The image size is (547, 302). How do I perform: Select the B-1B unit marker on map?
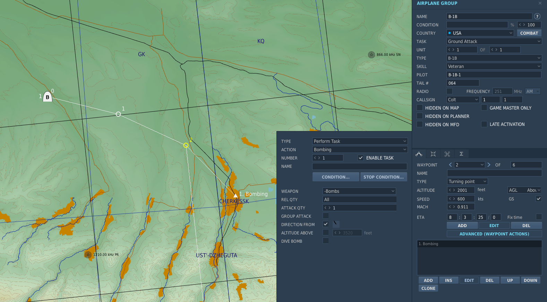click(48, 97)
